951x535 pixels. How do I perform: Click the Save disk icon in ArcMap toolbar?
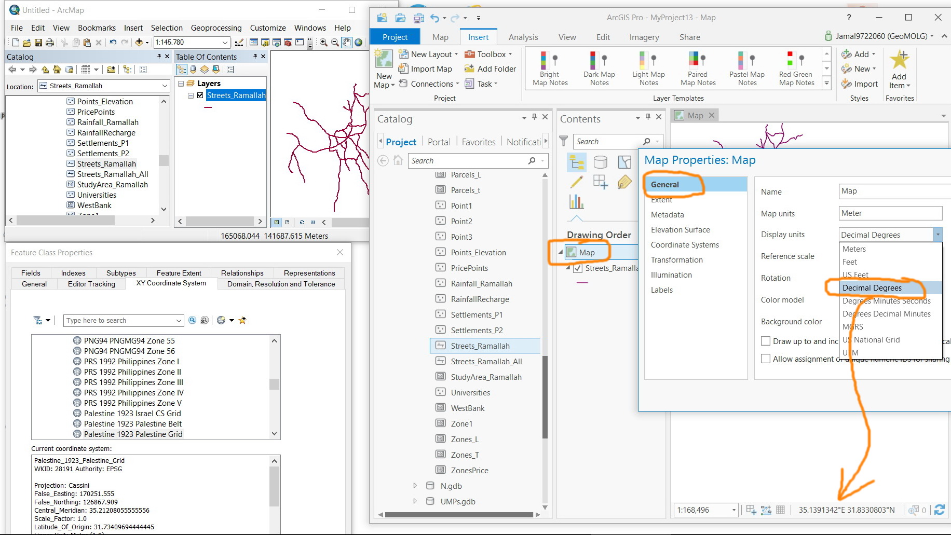(x=38, y=43)
